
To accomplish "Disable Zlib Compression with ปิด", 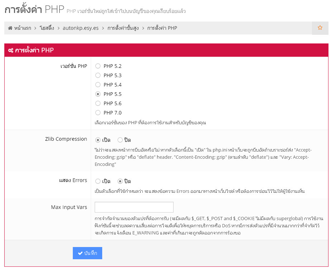I will pos(120,140).
